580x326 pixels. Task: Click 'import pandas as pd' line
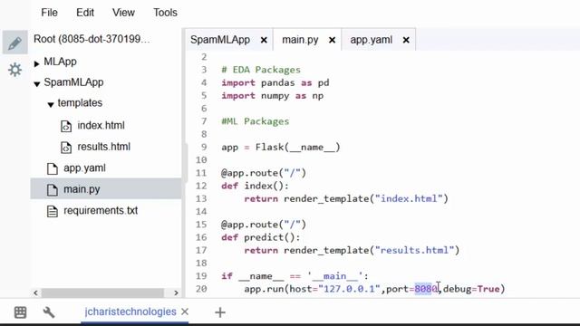point(275,82)
